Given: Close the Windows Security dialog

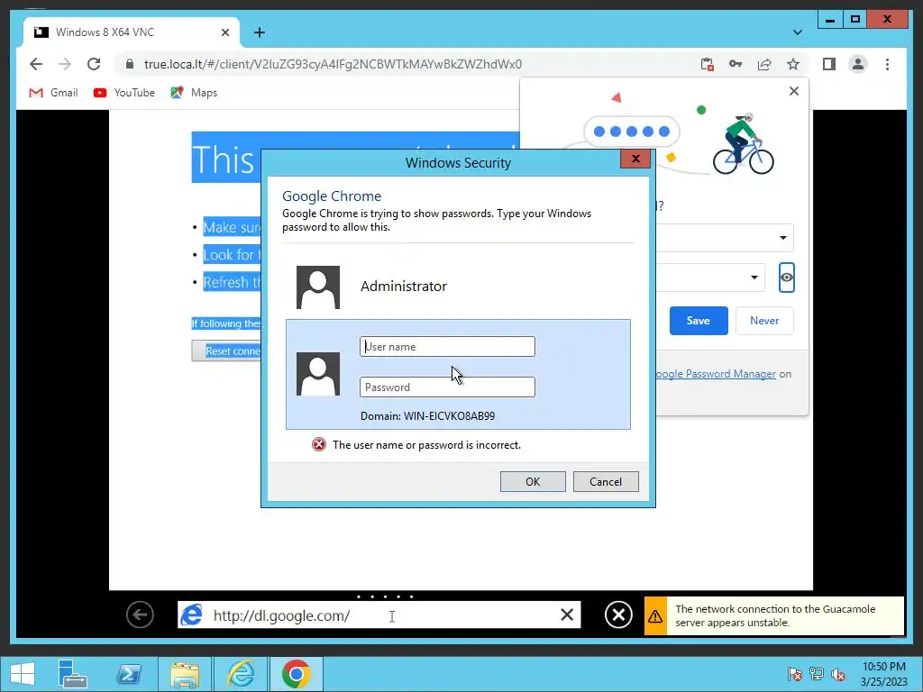Looking at the screenshot, I should click(635, 159).
